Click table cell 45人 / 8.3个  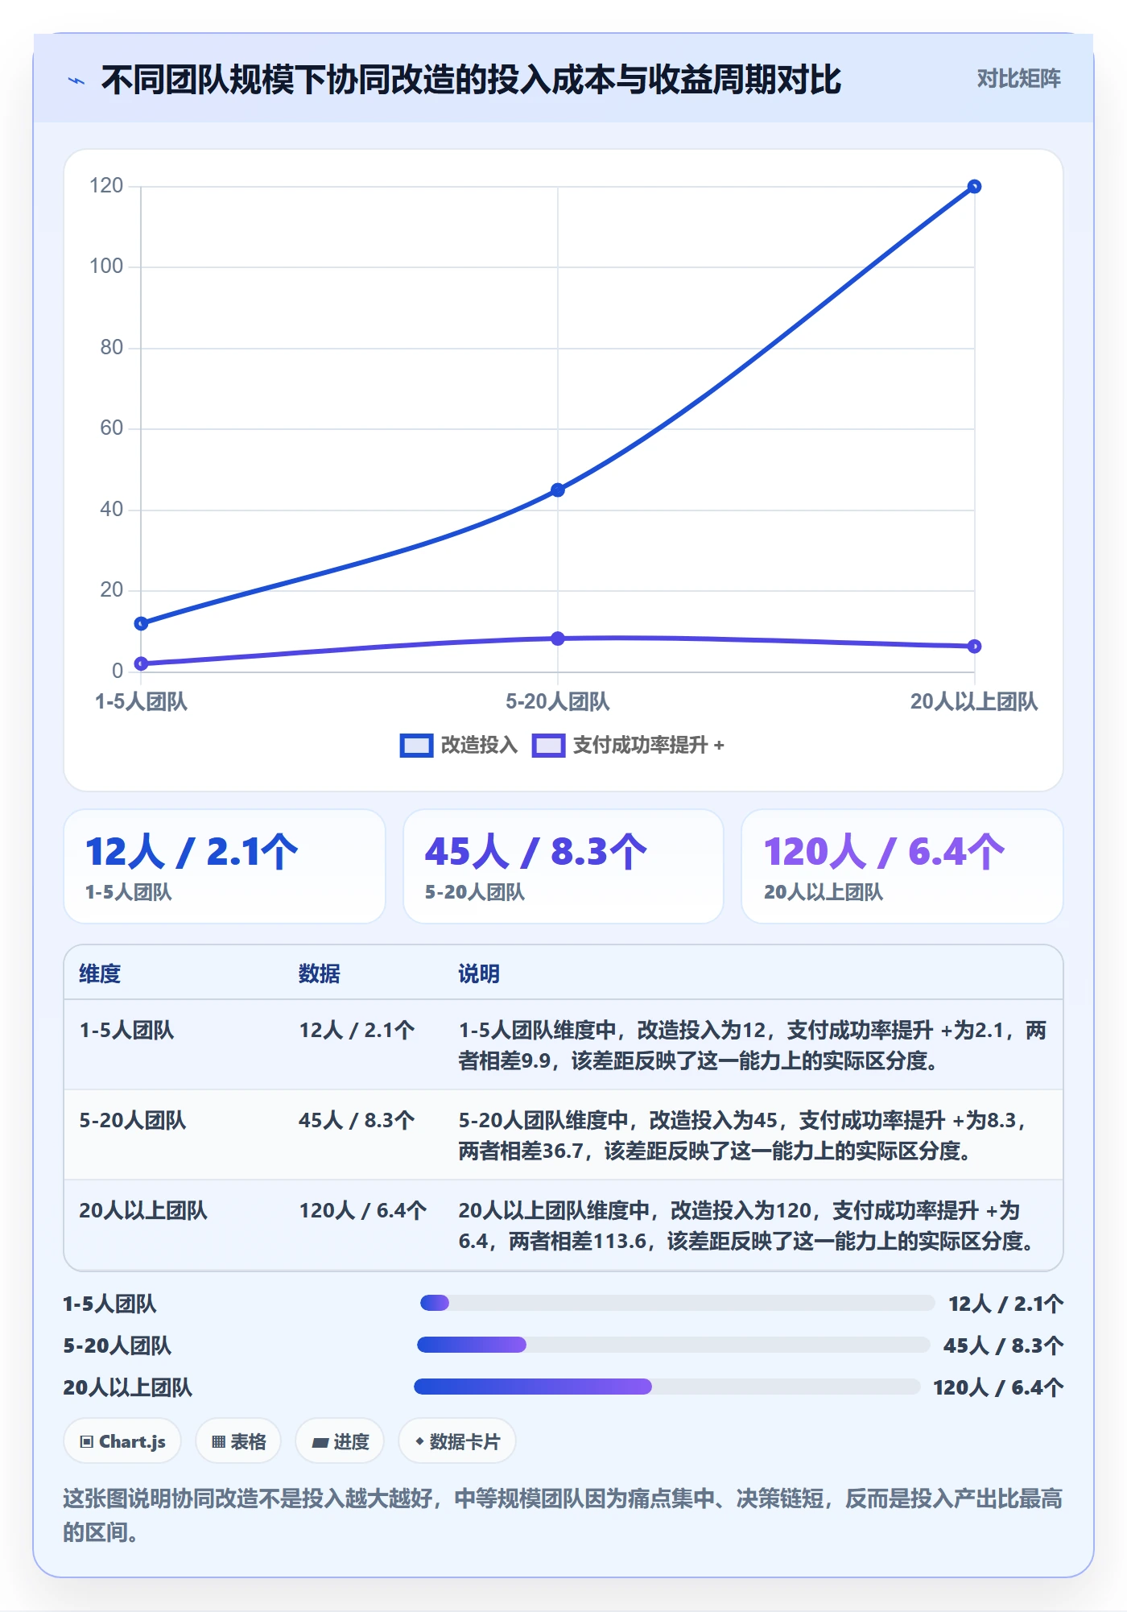click(357, 1120)
